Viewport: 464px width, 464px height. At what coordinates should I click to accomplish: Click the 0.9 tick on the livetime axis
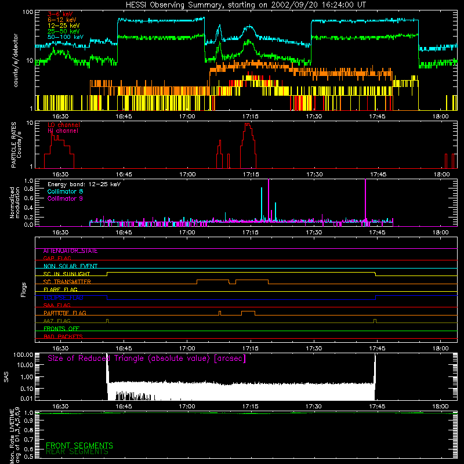pyautogui.click(x=28, y=421)
